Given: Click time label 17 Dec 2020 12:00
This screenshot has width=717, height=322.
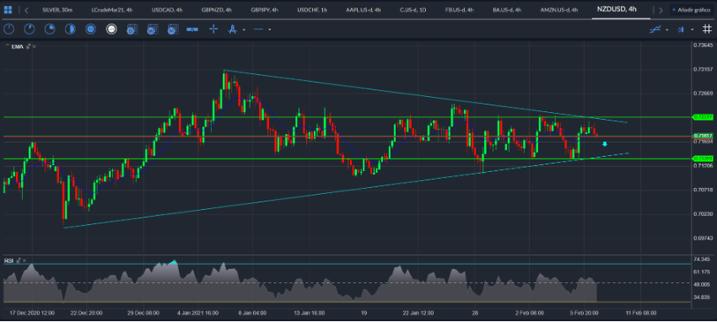Looking at the screenshot, I should [32, 314].
